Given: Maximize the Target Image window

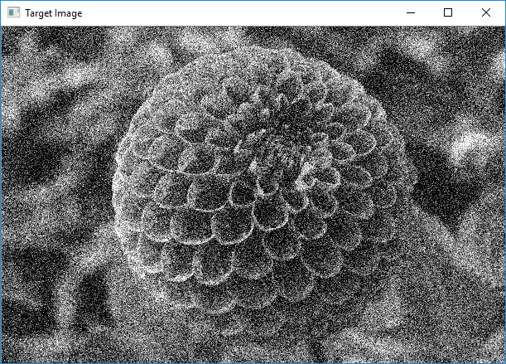Looking at the screenshot, I should tap(448, 13).
